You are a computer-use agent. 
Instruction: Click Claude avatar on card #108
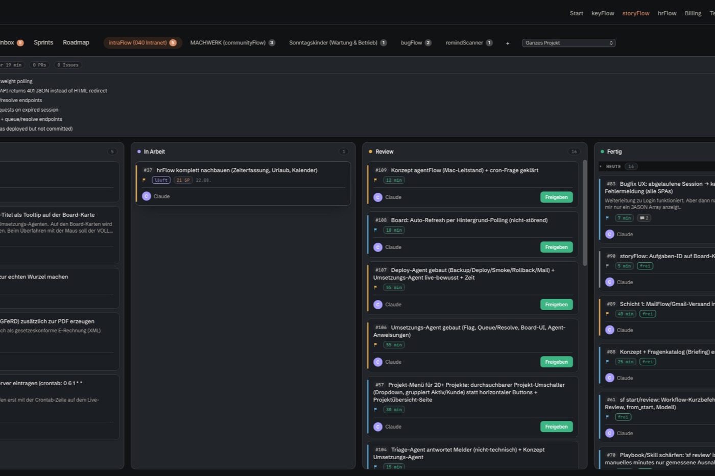coord(378,247)
